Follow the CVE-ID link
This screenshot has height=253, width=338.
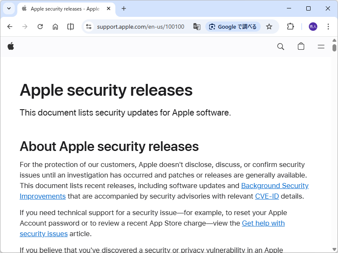coord(267,196)
